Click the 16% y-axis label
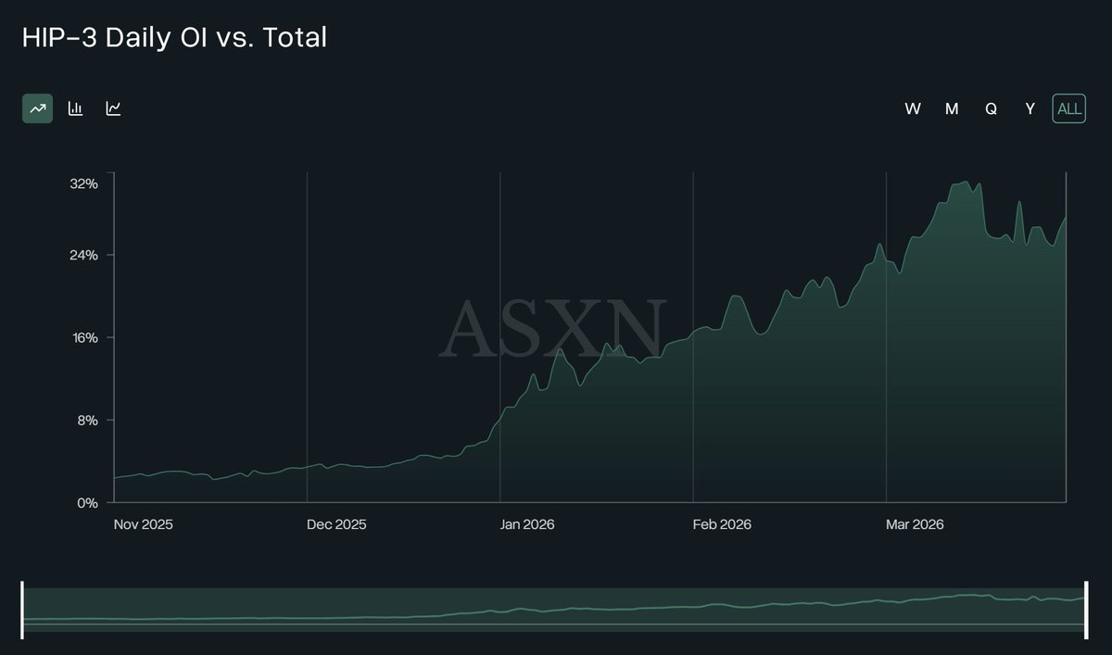This screenshot has width=1112, height=655. coord(83,338)
